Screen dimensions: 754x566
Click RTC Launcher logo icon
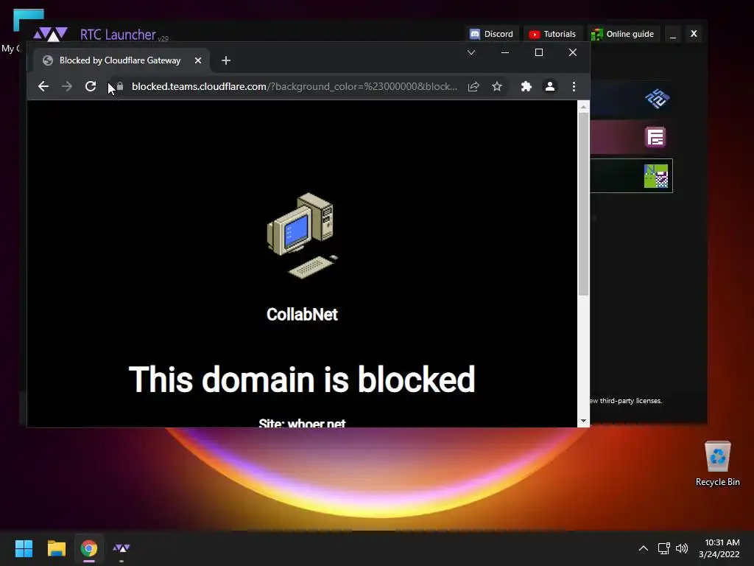coord(50,34)
